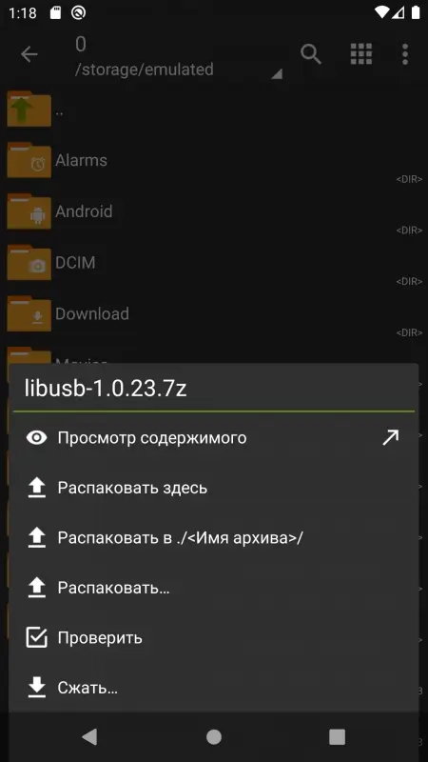
Task: Click the checkbox icon next to Проверить
Action: [36, 637]
